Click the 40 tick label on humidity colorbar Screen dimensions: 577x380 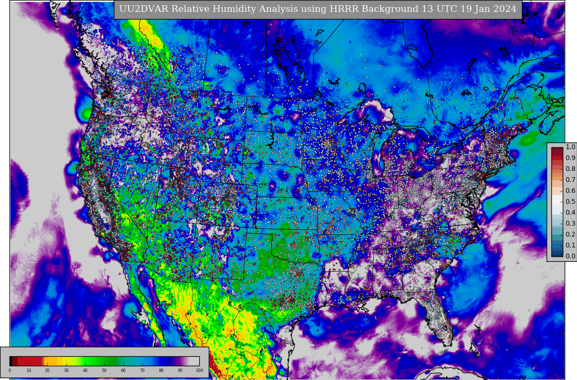(85, 370)
